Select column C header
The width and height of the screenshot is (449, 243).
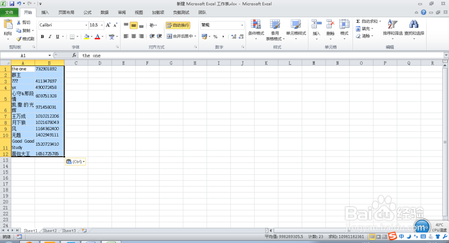[76, 63]
